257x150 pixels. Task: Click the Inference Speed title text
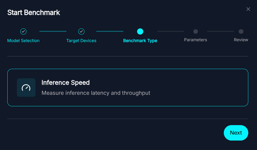coord(66,83)
